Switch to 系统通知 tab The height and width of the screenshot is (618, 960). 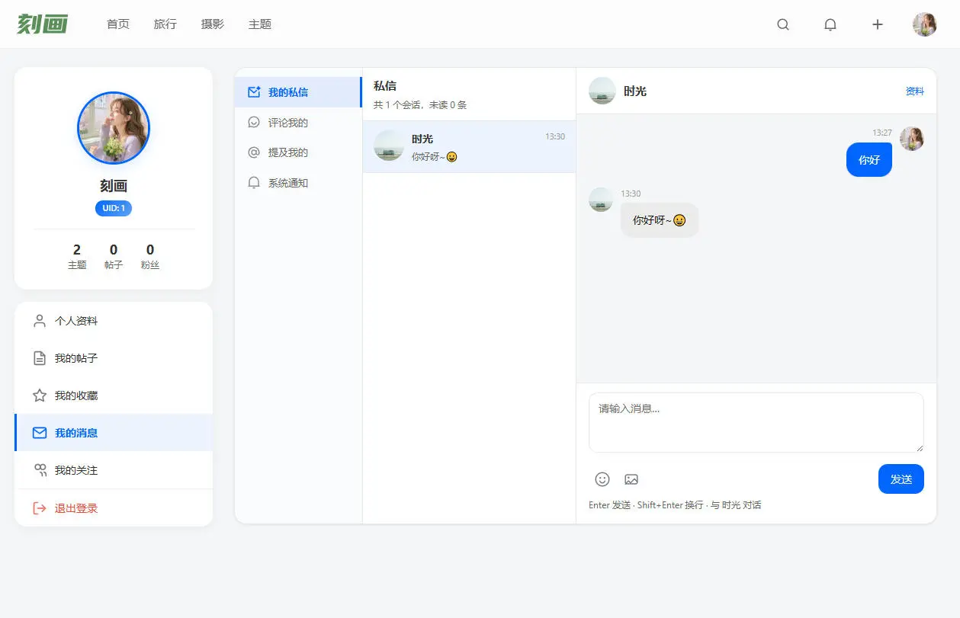tap(298, 183)
